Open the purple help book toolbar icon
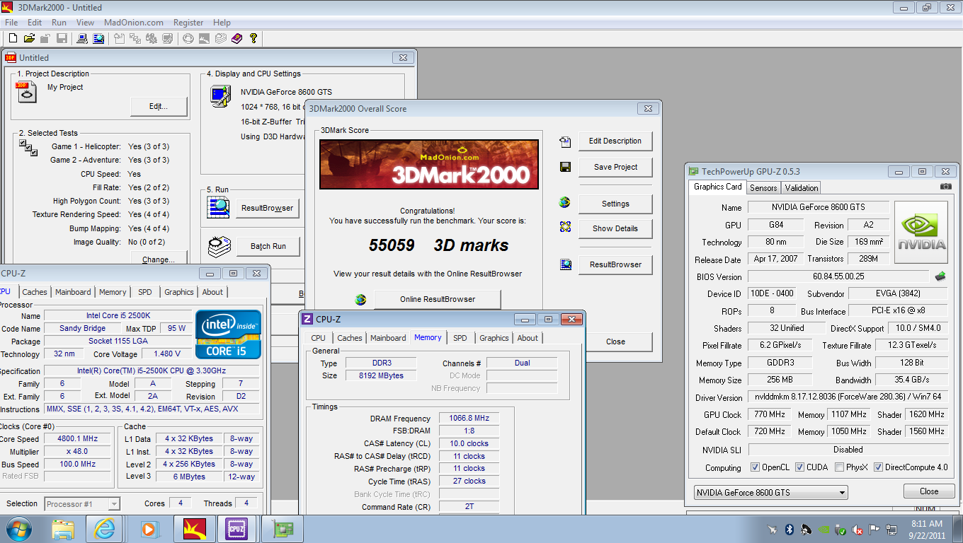Image resolution: width=963 pixels, height=543 pixels. (x=237, y=38)
